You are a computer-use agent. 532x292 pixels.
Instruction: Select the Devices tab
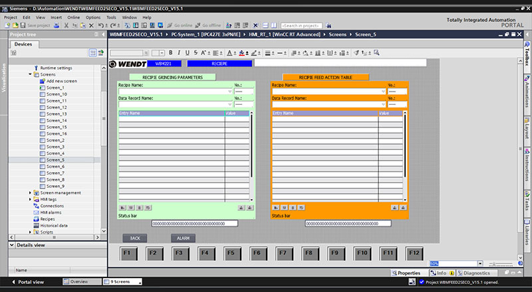23,44
